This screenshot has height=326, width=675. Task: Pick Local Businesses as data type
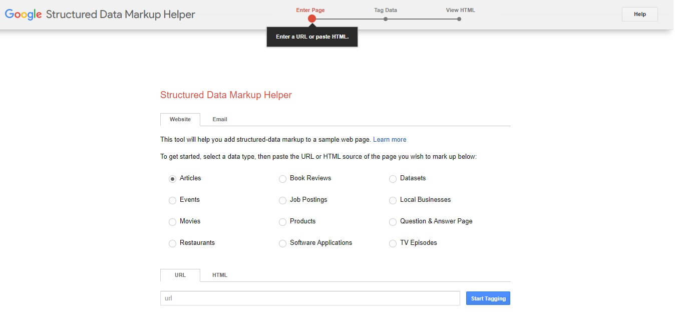pos(393,200)
